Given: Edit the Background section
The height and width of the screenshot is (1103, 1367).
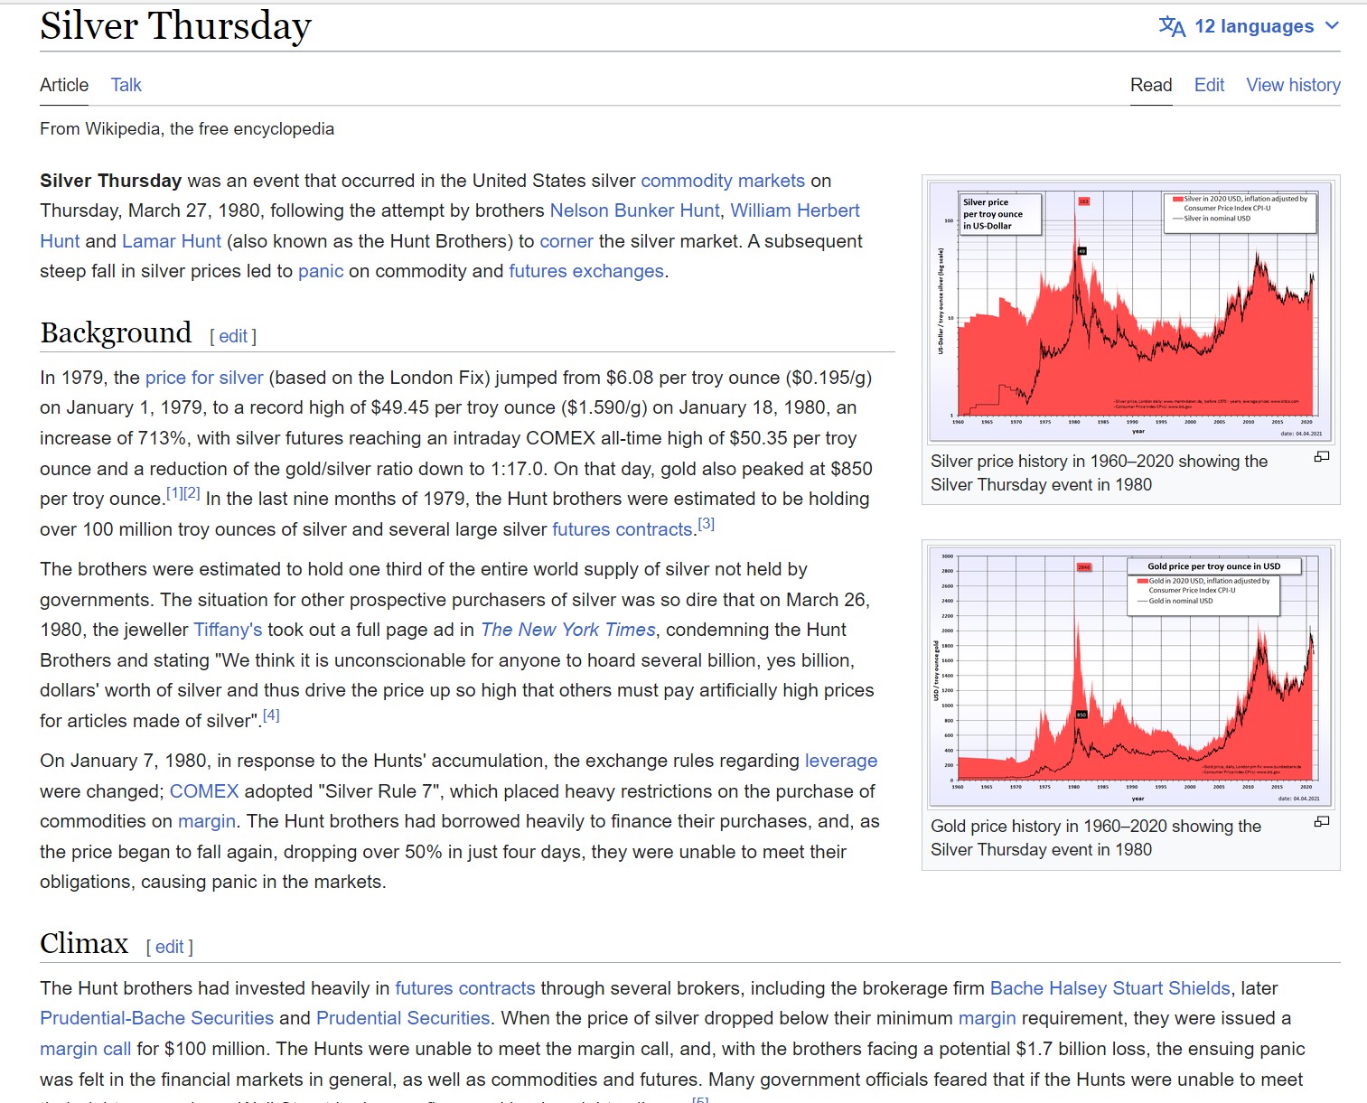Looking at the screenshot, I should coord(233,336).
